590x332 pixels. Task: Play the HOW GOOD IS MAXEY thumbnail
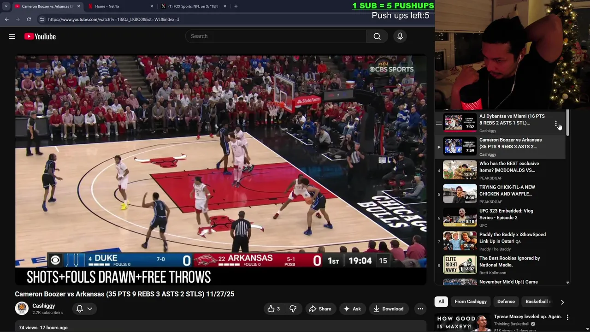click(463, 323)
